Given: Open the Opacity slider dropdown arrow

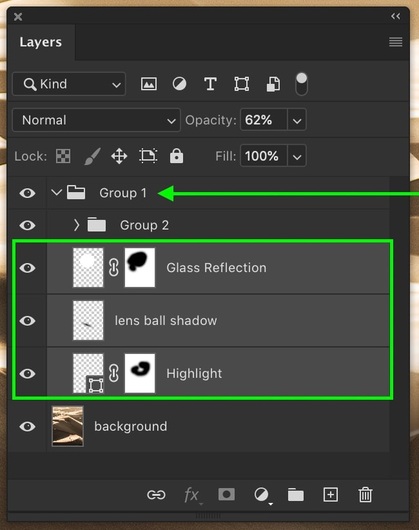Looking at the screenshot, I should coord(297,120).
